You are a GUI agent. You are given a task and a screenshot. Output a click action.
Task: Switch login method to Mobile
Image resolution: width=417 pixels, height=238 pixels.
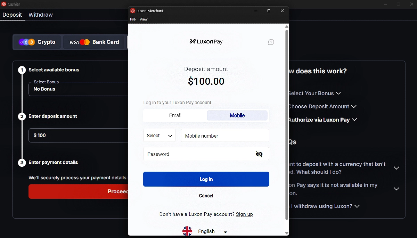[237, 115]
